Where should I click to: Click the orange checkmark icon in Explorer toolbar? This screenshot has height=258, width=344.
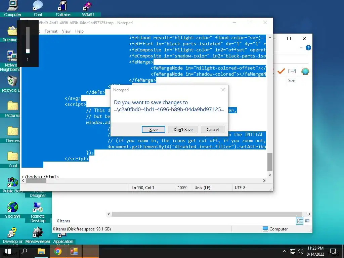pyautogui.click(x=281, y=71)
